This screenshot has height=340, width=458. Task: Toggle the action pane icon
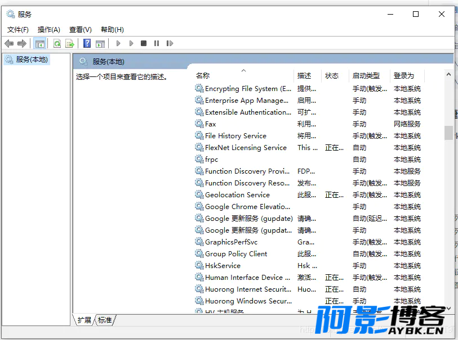(100, 43)
